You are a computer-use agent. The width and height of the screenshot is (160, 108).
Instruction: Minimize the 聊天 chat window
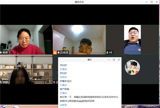109,60
